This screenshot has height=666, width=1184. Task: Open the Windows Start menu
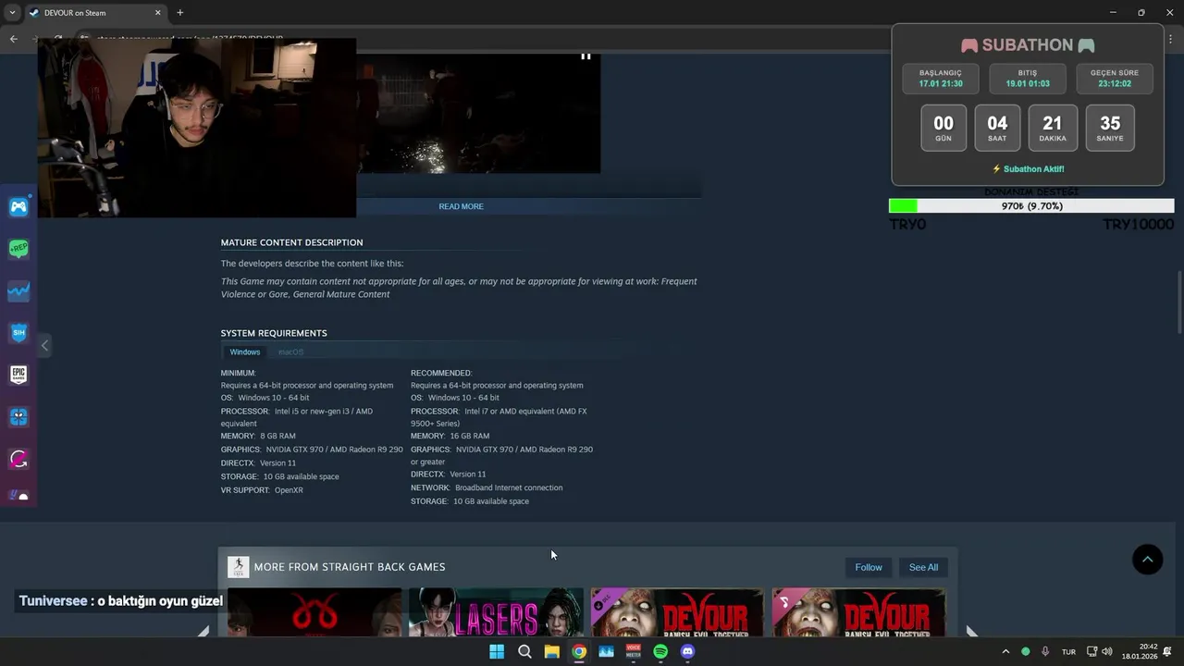coord(497,651)
